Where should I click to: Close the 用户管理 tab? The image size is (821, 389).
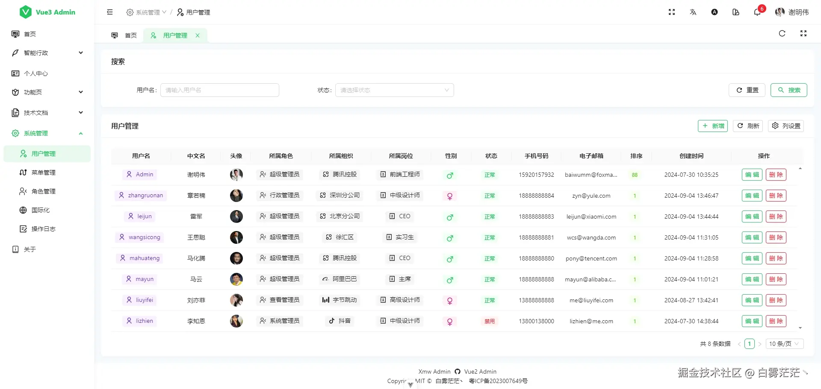198,35
